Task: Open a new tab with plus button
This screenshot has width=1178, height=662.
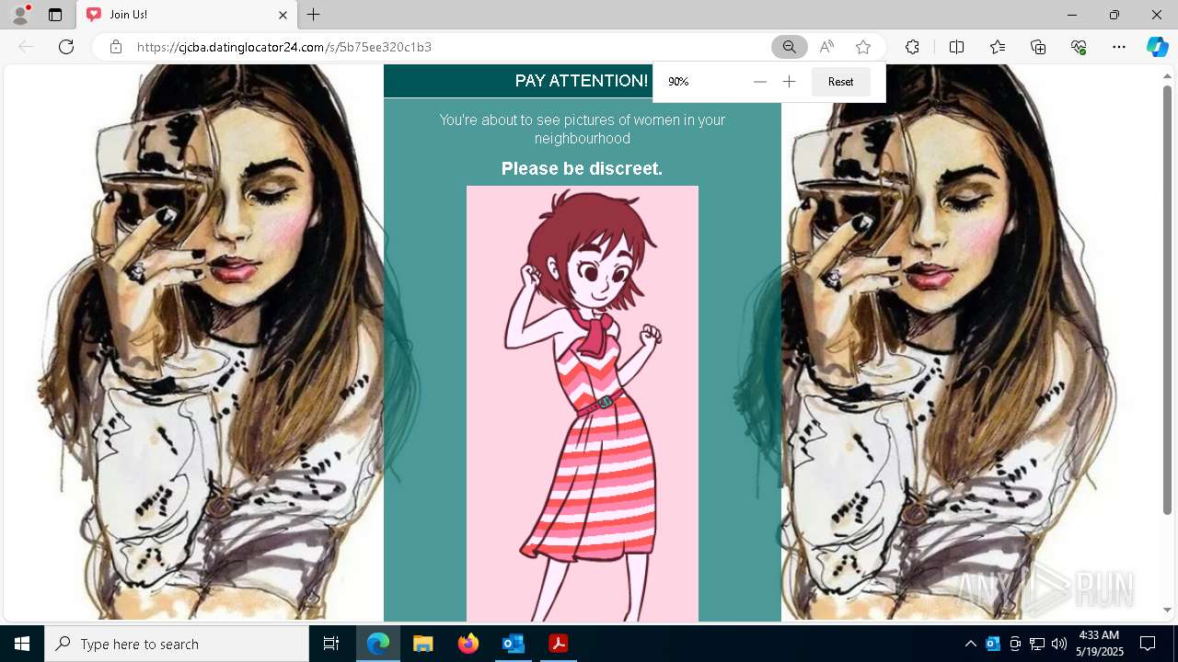Action: point(314,15)
